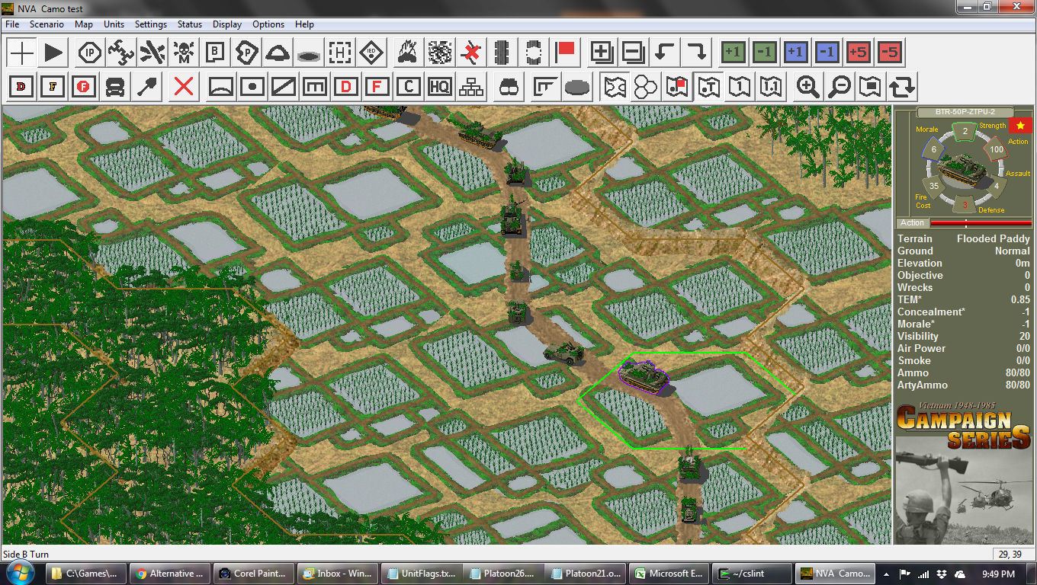Select the shovel dig-in tool

[x=146, y=87]
